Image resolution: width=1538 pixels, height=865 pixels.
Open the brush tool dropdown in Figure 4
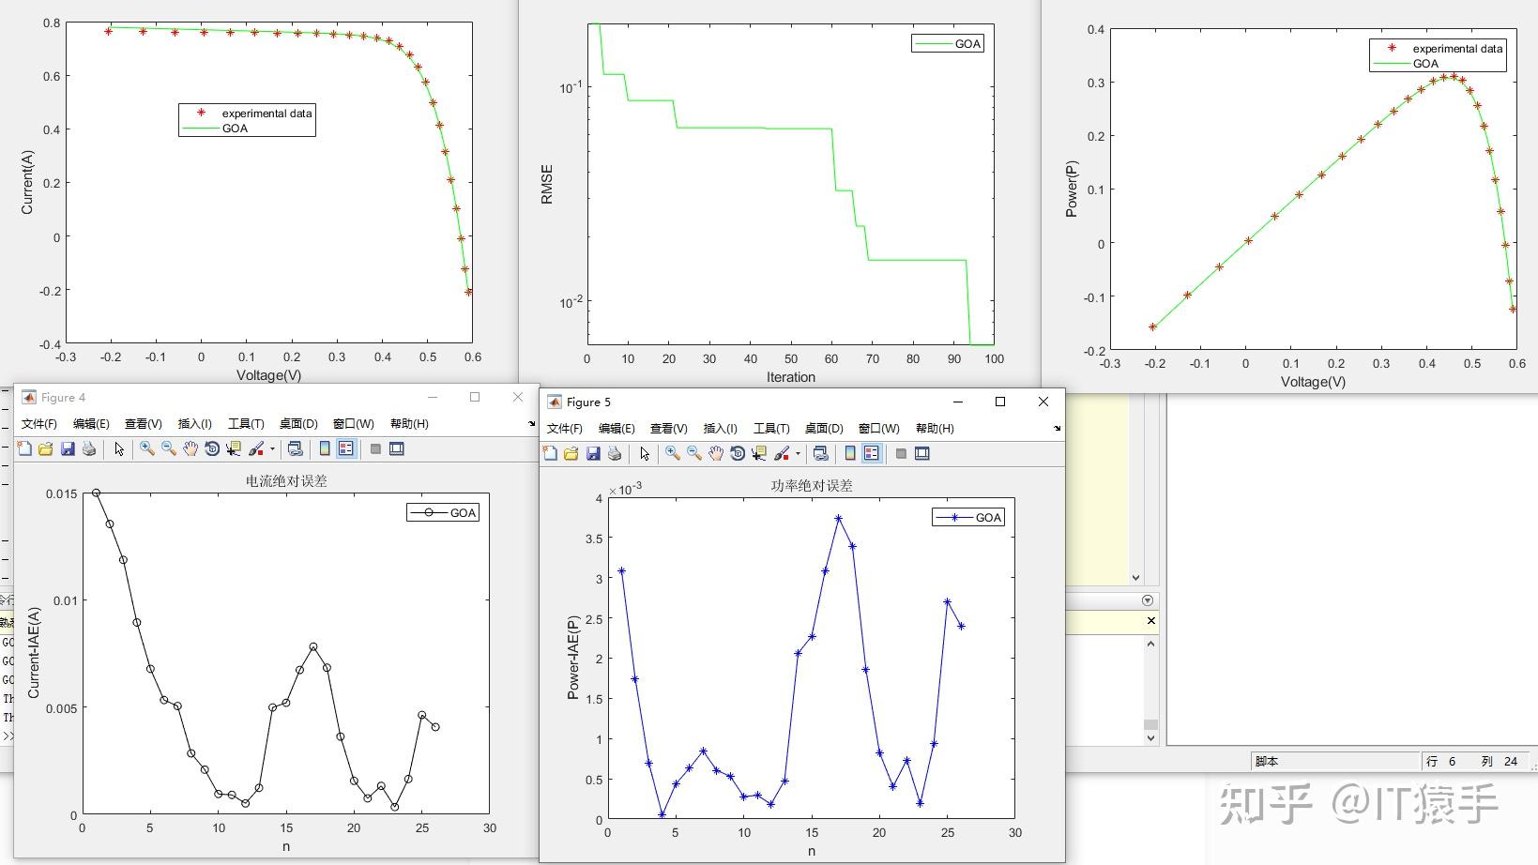click(x=273, y=448)
